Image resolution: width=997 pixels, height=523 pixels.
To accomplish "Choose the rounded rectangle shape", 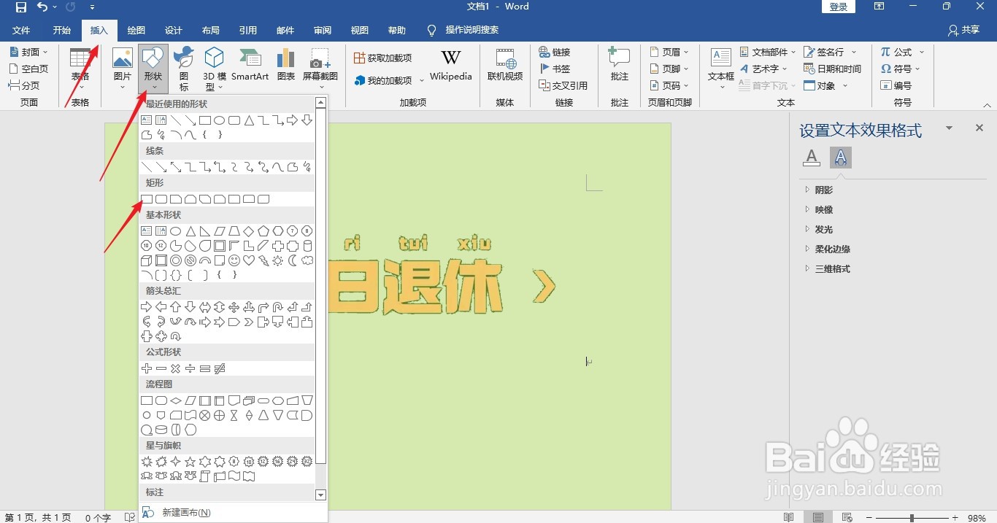I will click(160, 198).
